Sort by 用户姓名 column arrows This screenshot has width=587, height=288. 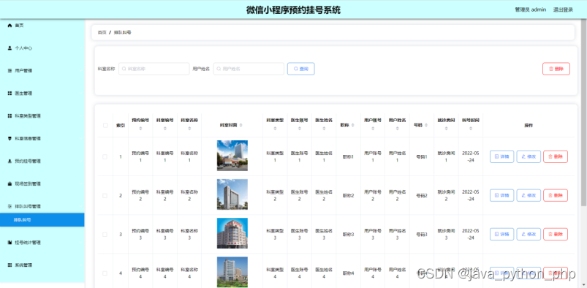[397, 129]
